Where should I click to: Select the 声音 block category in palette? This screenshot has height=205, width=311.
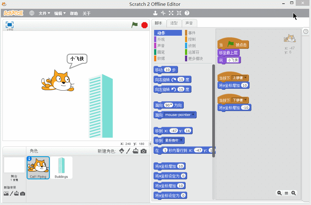tap(168, 46)
